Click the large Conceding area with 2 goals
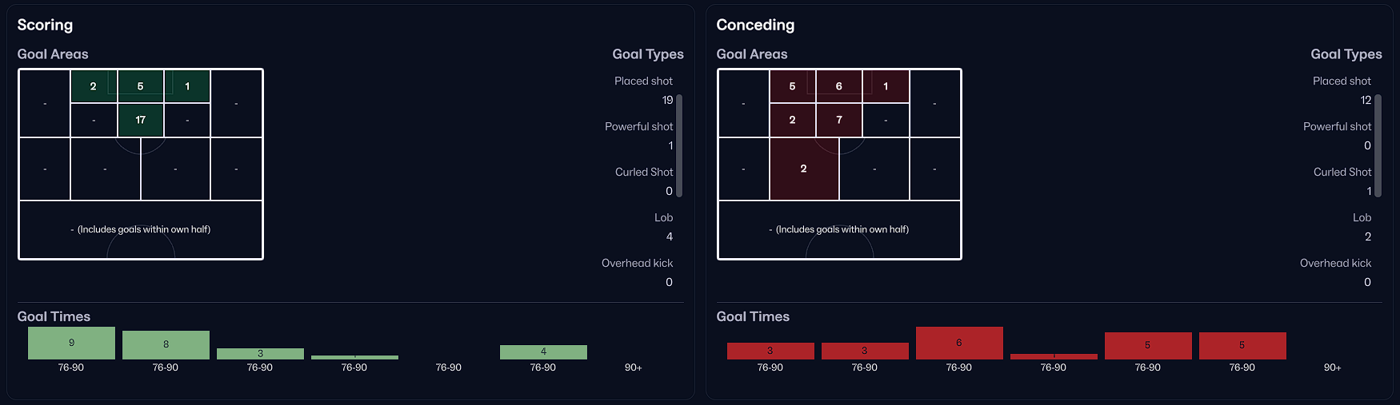The image size is (1400, 405). [804, 169]
